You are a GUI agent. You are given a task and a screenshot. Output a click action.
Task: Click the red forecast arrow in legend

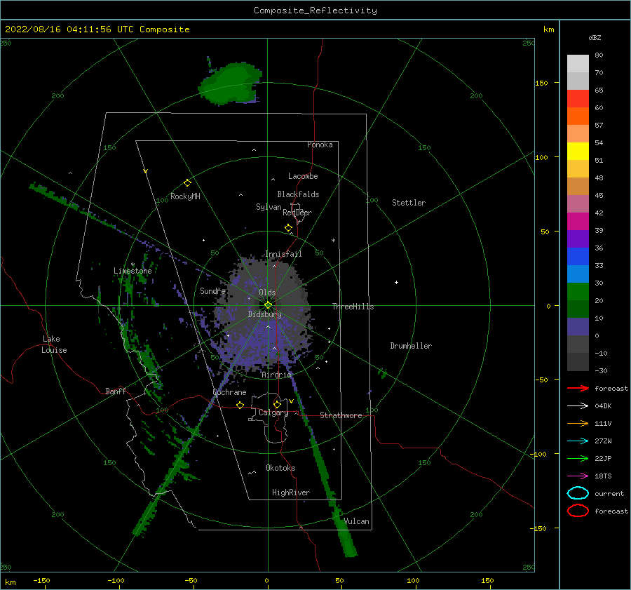[x=578, y=388]
